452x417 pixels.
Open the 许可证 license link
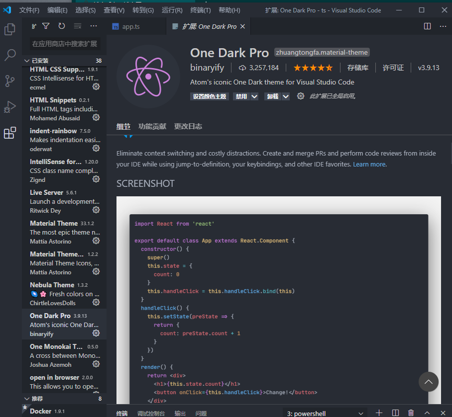point(393,68)
